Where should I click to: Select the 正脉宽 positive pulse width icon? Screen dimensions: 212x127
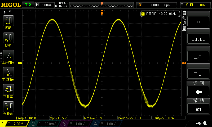(x=8, y=89)
